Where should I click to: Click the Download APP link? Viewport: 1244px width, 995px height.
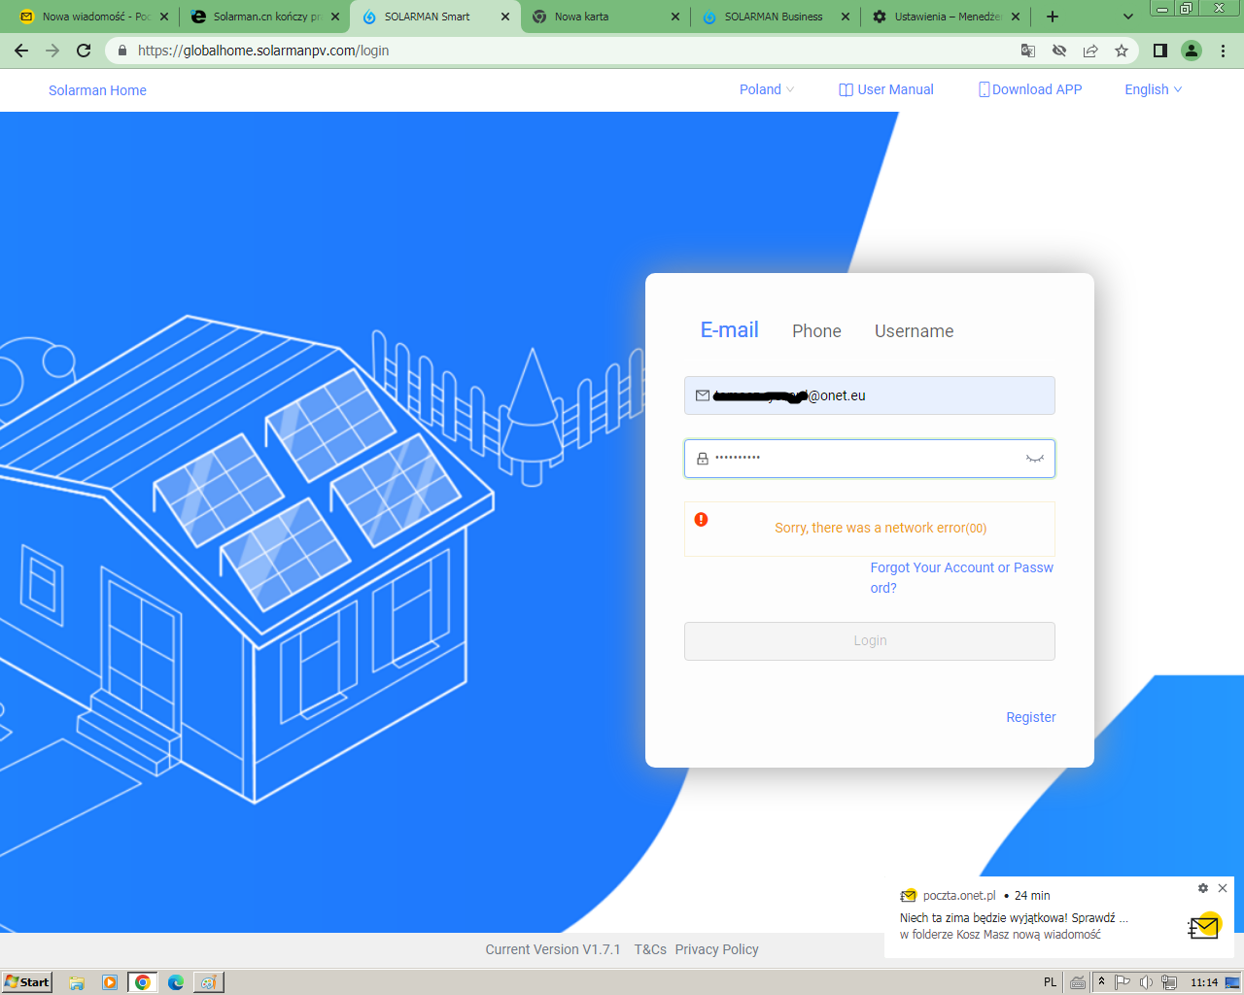(1030, 89)
